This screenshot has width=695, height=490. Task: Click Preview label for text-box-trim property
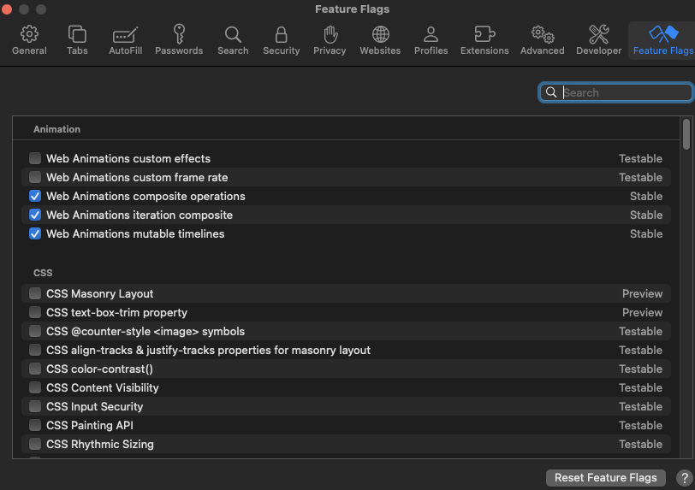642,312
